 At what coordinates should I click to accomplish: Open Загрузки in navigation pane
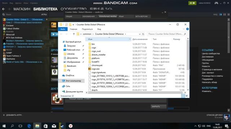71,46
